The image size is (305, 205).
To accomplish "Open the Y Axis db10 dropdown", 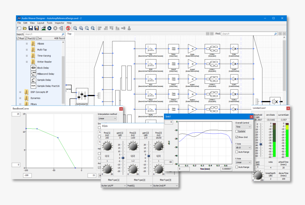I will coord(244,147).
